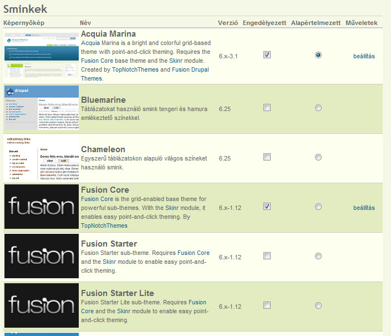
Task: Click the Bluemarine theme title
Action: [x=103, y=100]
